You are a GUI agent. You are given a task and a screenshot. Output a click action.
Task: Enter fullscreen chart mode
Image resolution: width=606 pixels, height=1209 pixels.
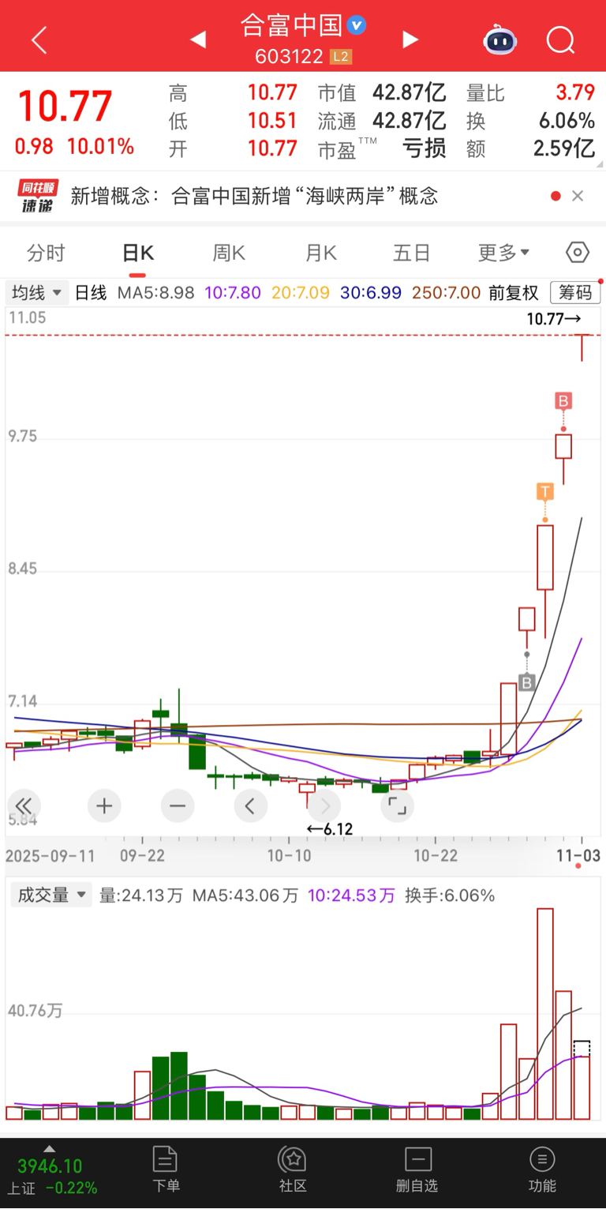[x=397, y=806]
